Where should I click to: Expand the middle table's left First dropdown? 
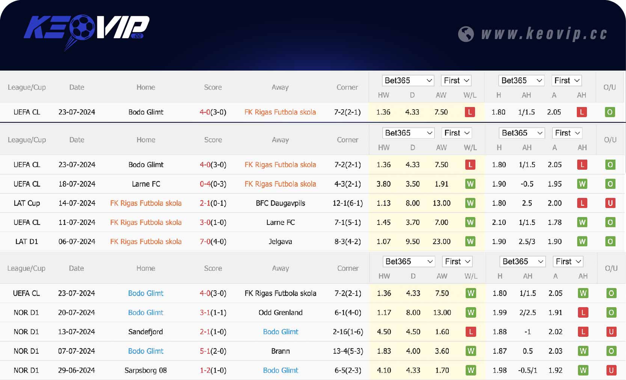pos(457,133)
